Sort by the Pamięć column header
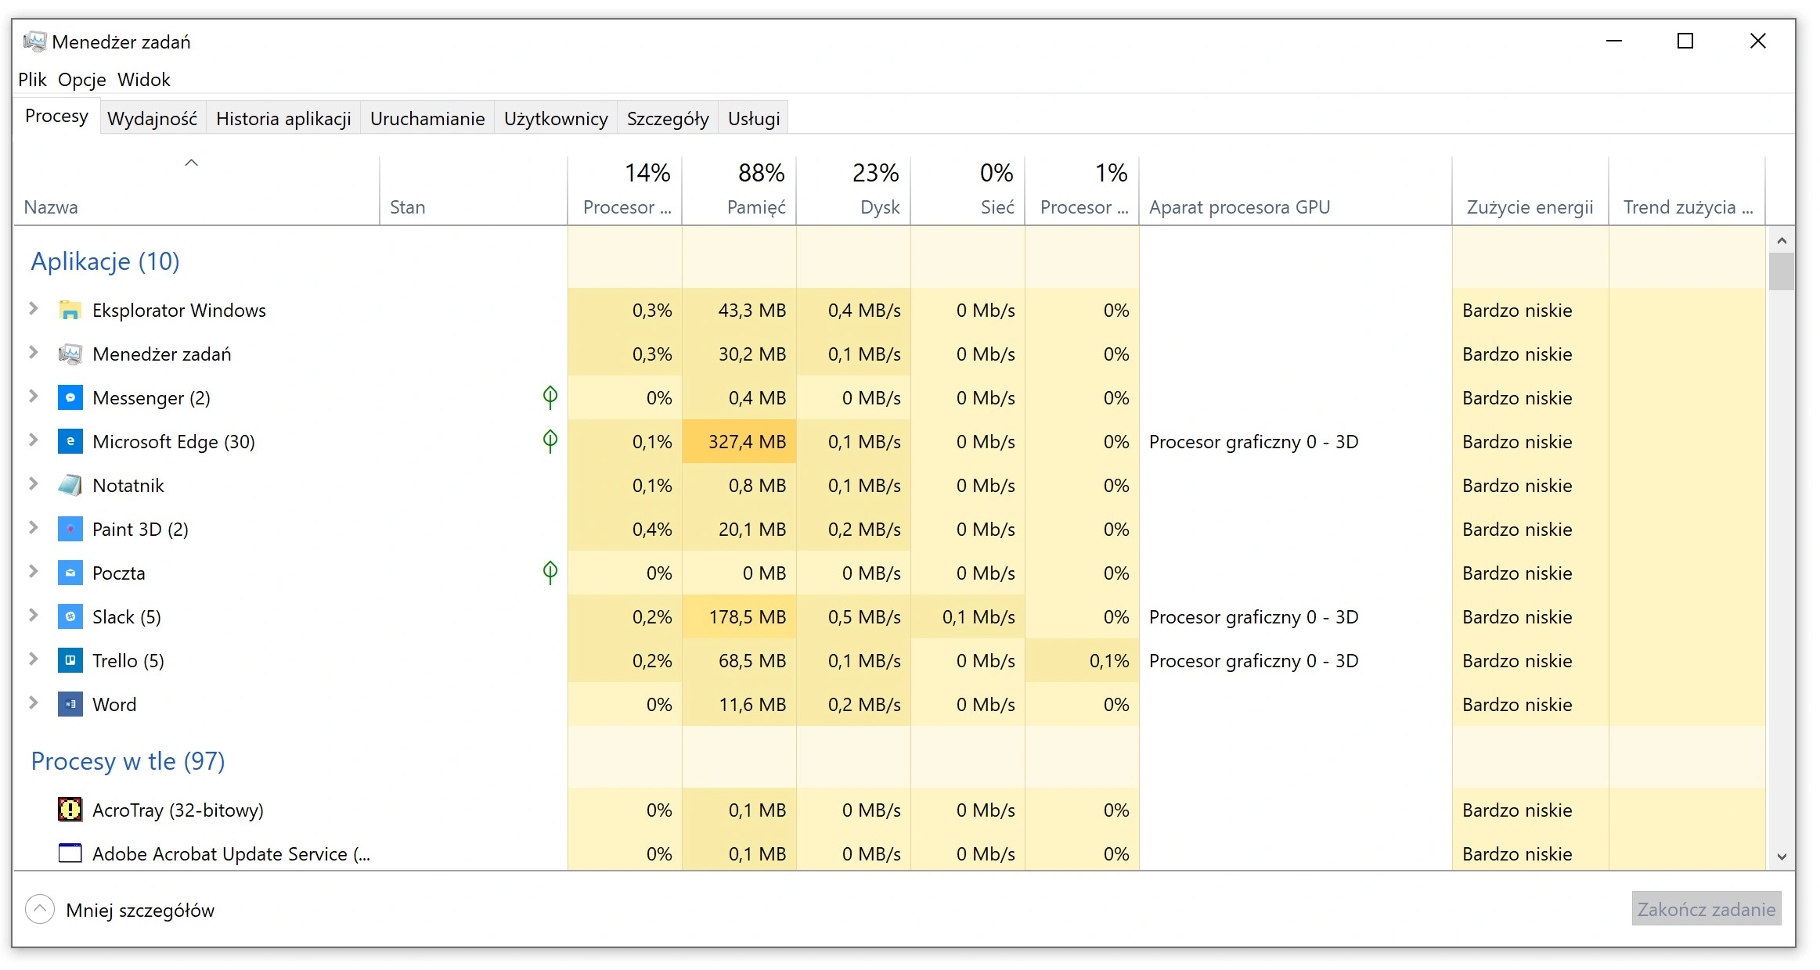This screenshot has height=970, width=1820. point(740,190)
